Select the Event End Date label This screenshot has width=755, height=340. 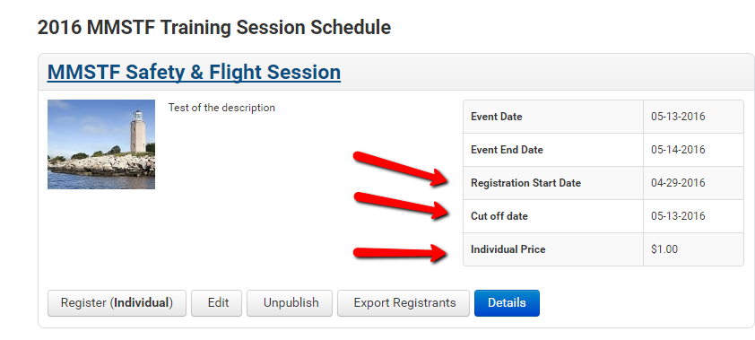pos(507,150)
